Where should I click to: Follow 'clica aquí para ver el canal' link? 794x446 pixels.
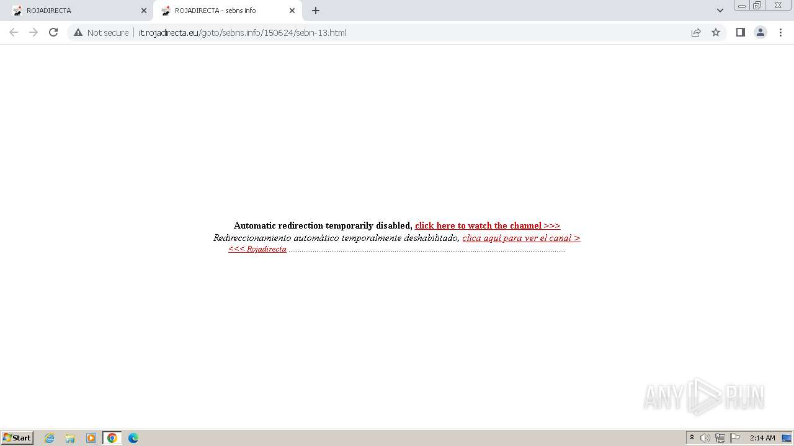(x=521, y=238)
